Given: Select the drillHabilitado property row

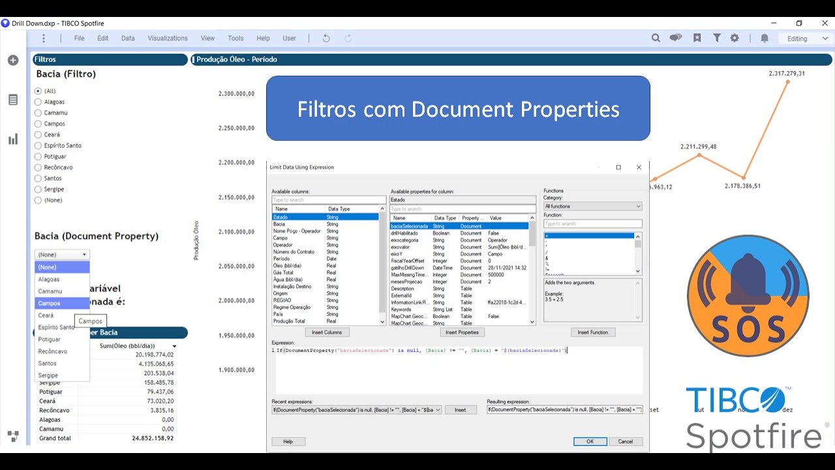Looking at the screenshot, I should tap(459, 233).
